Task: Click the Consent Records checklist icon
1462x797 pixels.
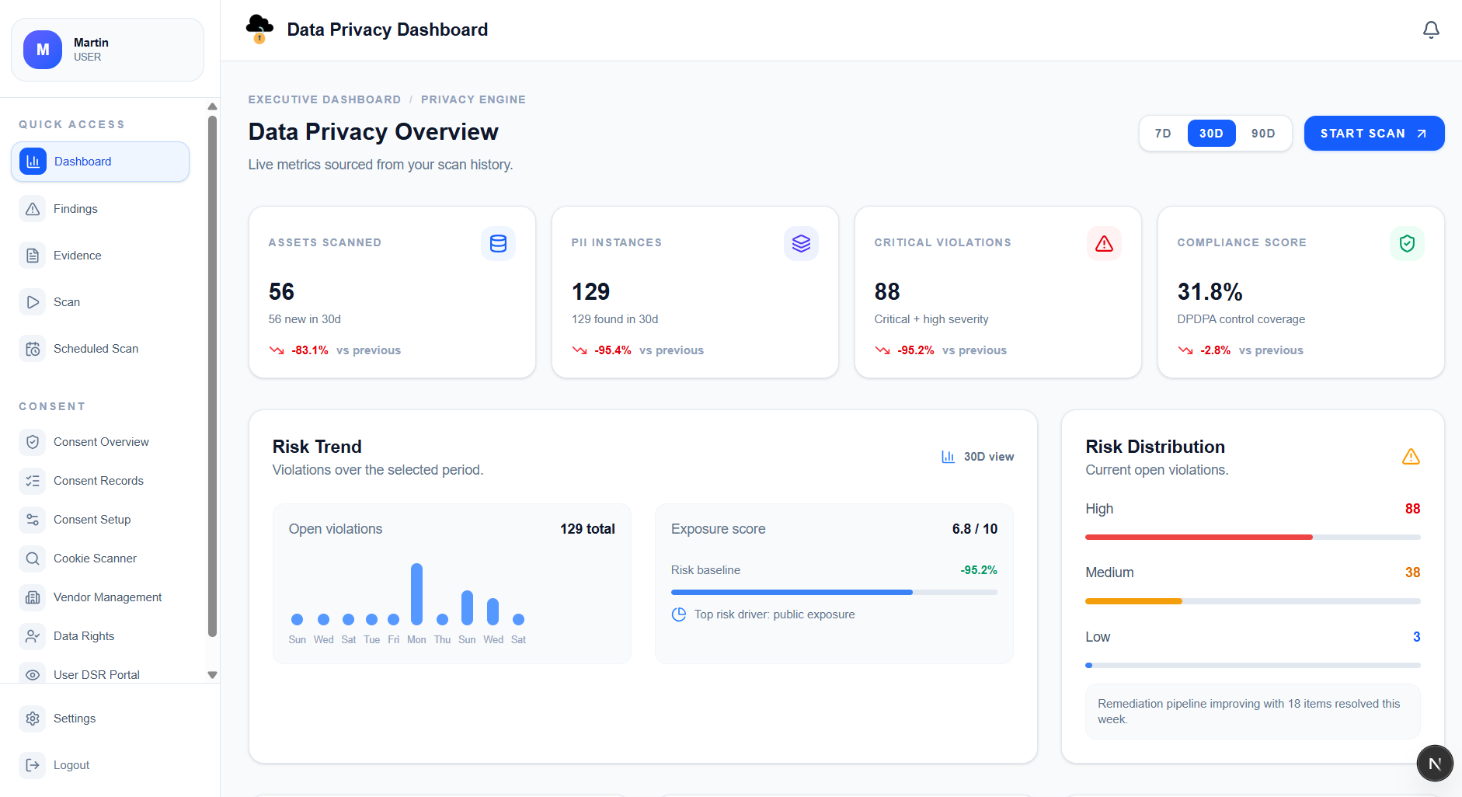Action: (33, 481)
